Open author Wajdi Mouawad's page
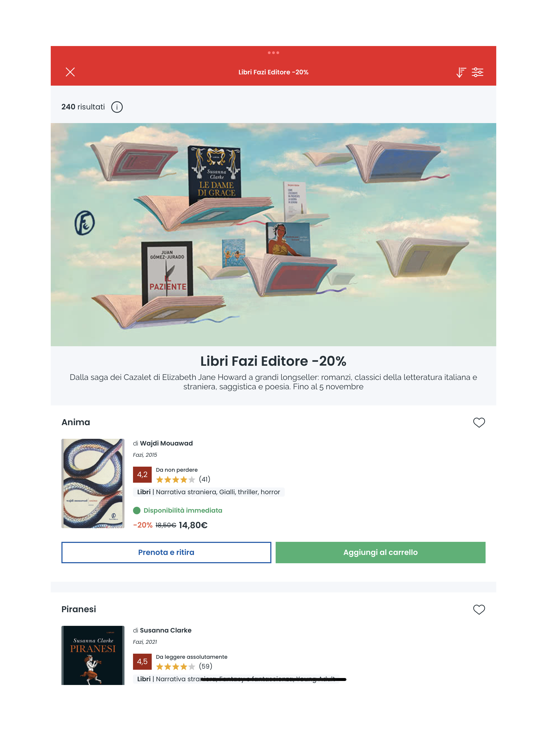This screenshot has width=547, height=731. click(166, 443)
